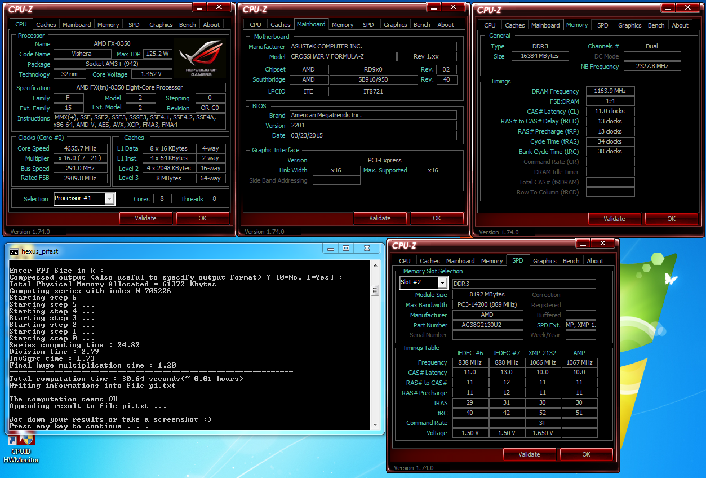Image resolution: width=706 pixels, height=478 pixels.
Task: Click the Core Voltage 1.452 V value
Action: [x=152, y=74]
